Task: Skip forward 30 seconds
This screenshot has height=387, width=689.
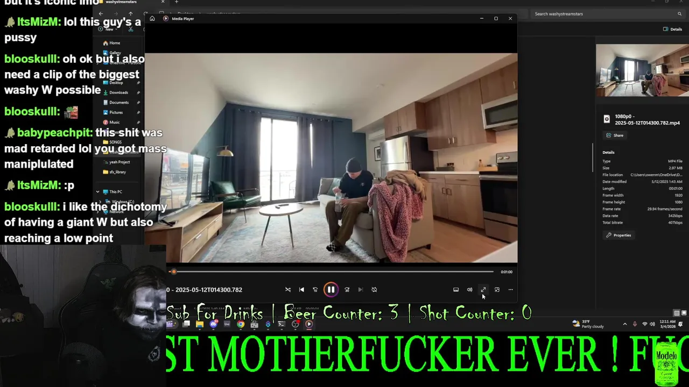Action: [347, 290]
